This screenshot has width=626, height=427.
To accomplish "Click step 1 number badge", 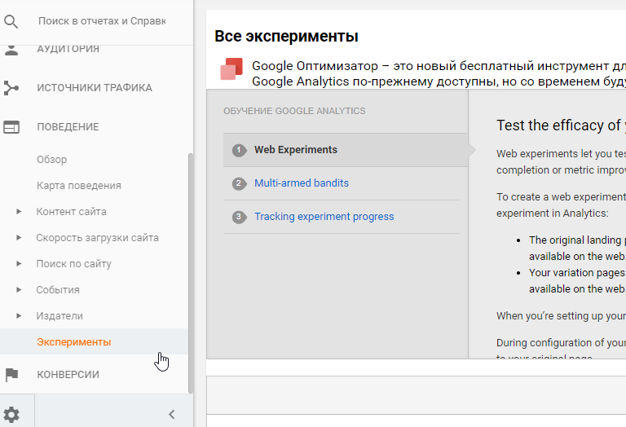I will pos(239,150).
